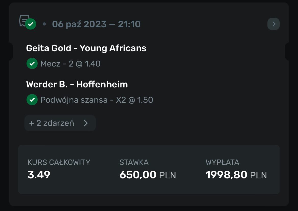The width and height of the screenshot is (298, 211).
Task: Expand the "+ 2 zdarzeń" hidden events
Action: click(52, 123)
